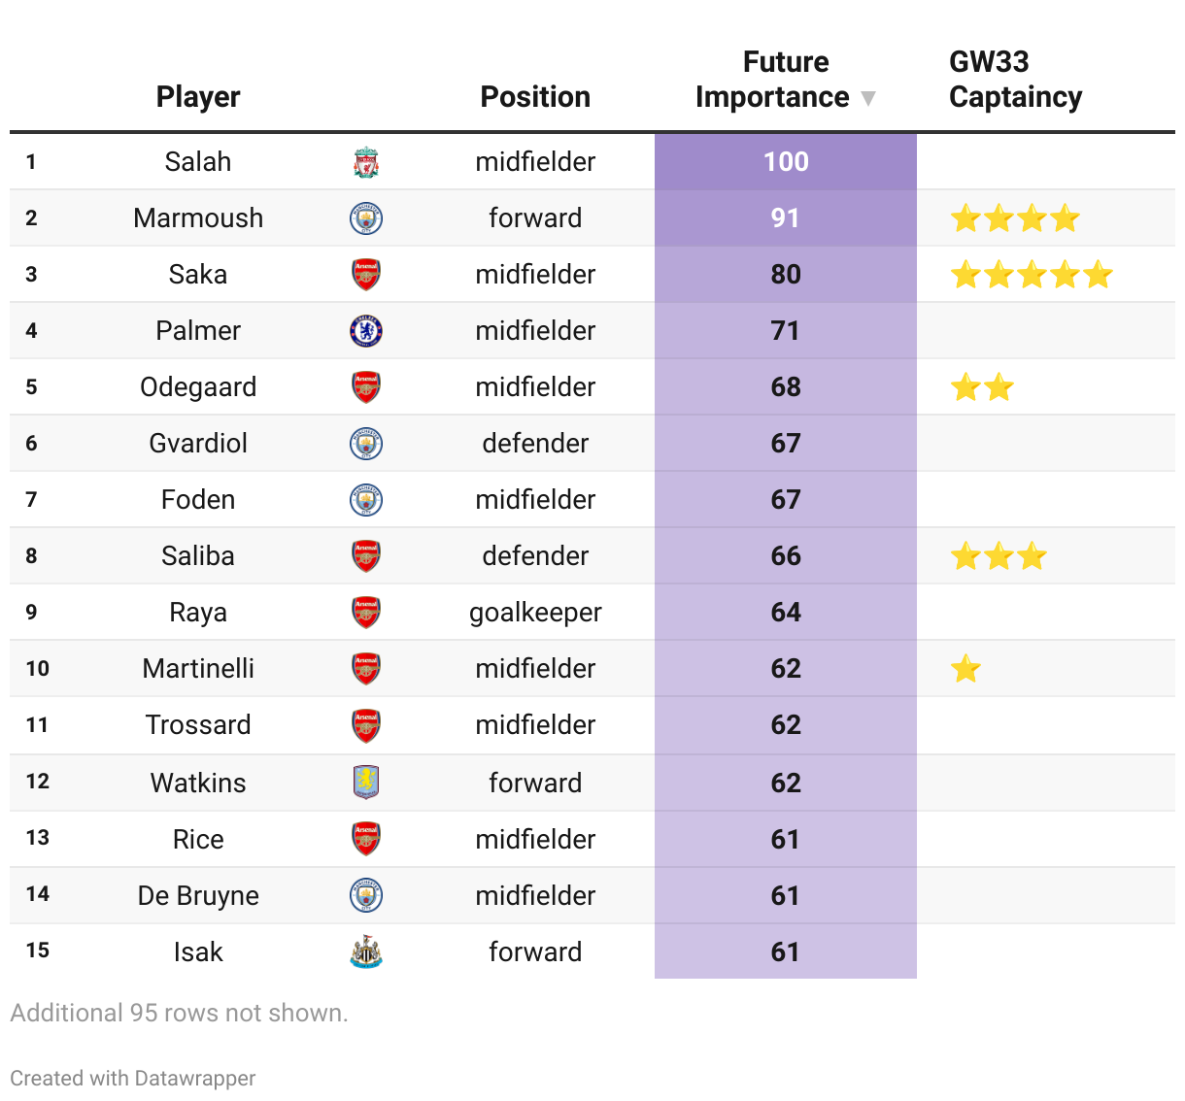Click the Manchester City crest beside Marmoush
Screen dimensions: 1185x1101
tap(366, 218)
